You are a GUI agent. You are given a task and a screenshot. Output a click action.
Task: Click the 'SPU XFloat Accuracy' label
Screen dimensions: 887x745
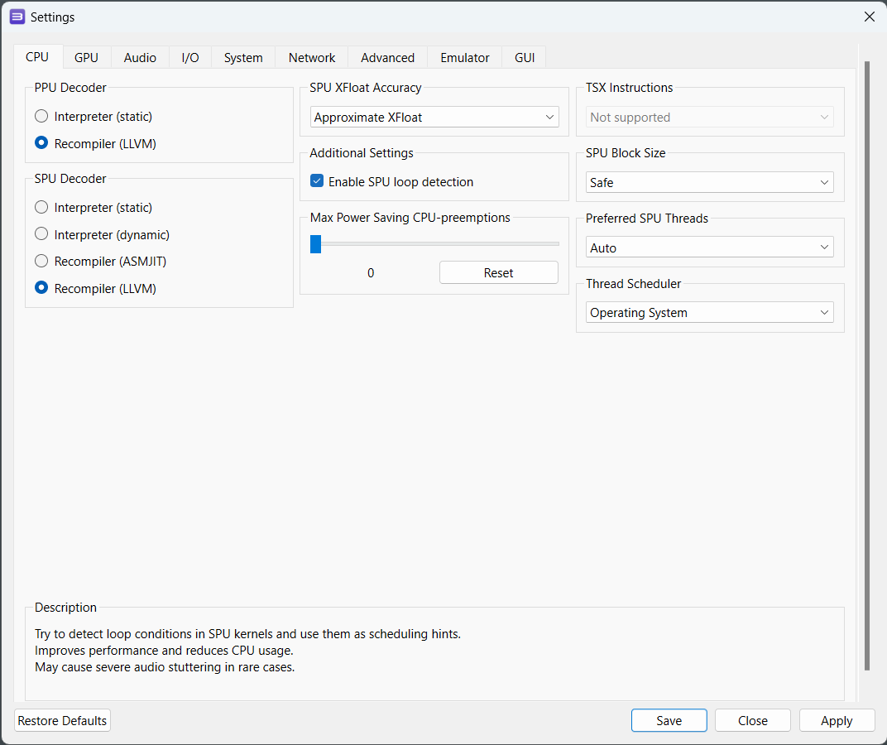(x=366, y=88)
